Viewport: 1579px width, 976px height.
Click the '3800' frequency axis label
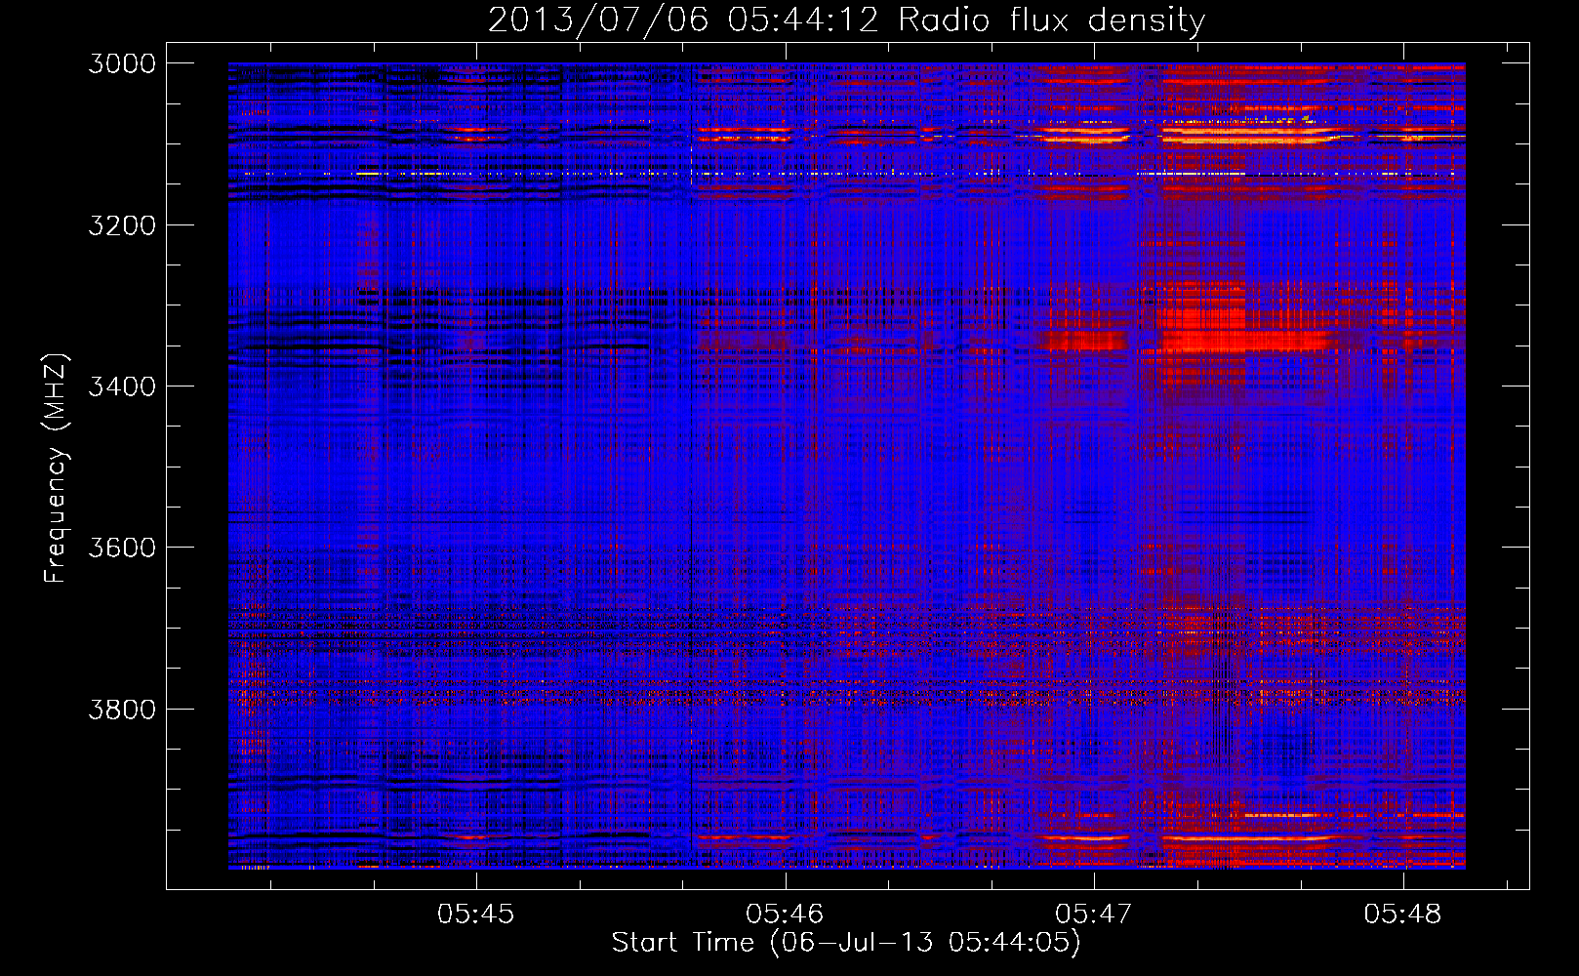click(x=122, y=709)
